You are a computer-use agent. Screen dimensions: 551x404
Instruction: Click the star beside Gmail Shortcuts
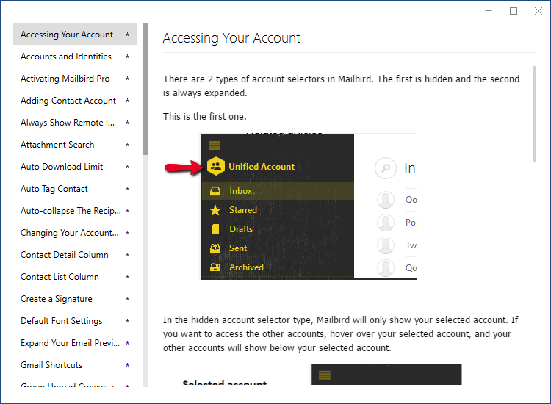tap(128, 365)
